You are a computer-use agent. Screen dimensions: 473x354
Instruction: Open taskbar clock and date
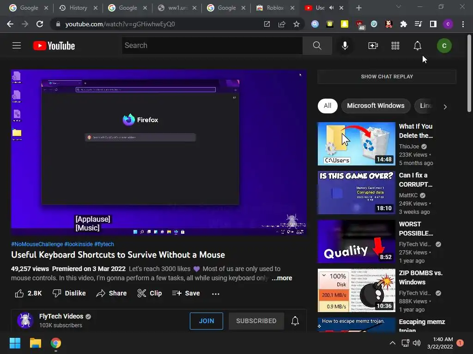tap(440, 343)
